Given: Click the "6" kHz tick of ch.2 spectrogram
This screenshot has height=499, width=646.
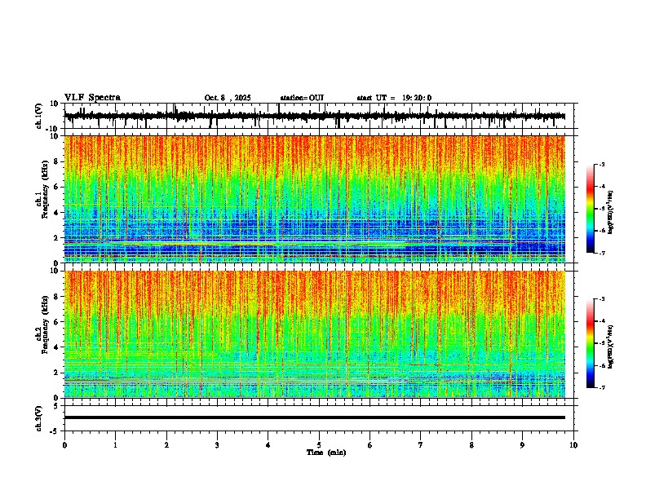Looking at the screenshot, I should click(57, 322).
